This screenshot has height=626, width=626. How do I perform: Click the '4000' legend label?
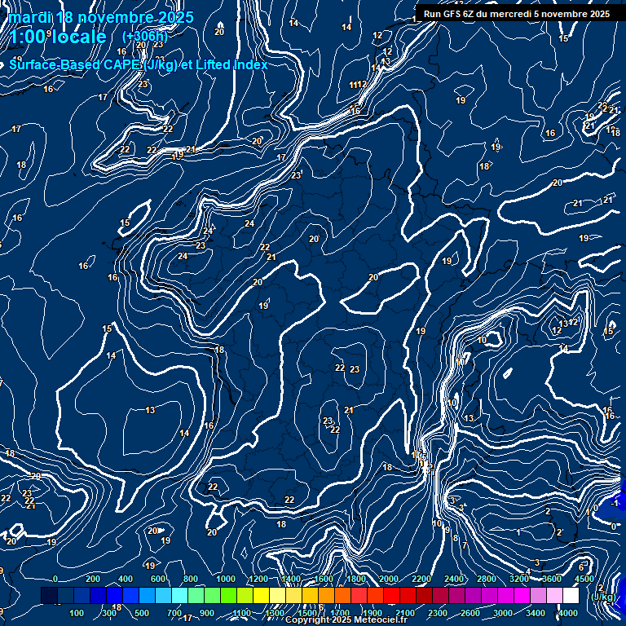click(568, 613)
